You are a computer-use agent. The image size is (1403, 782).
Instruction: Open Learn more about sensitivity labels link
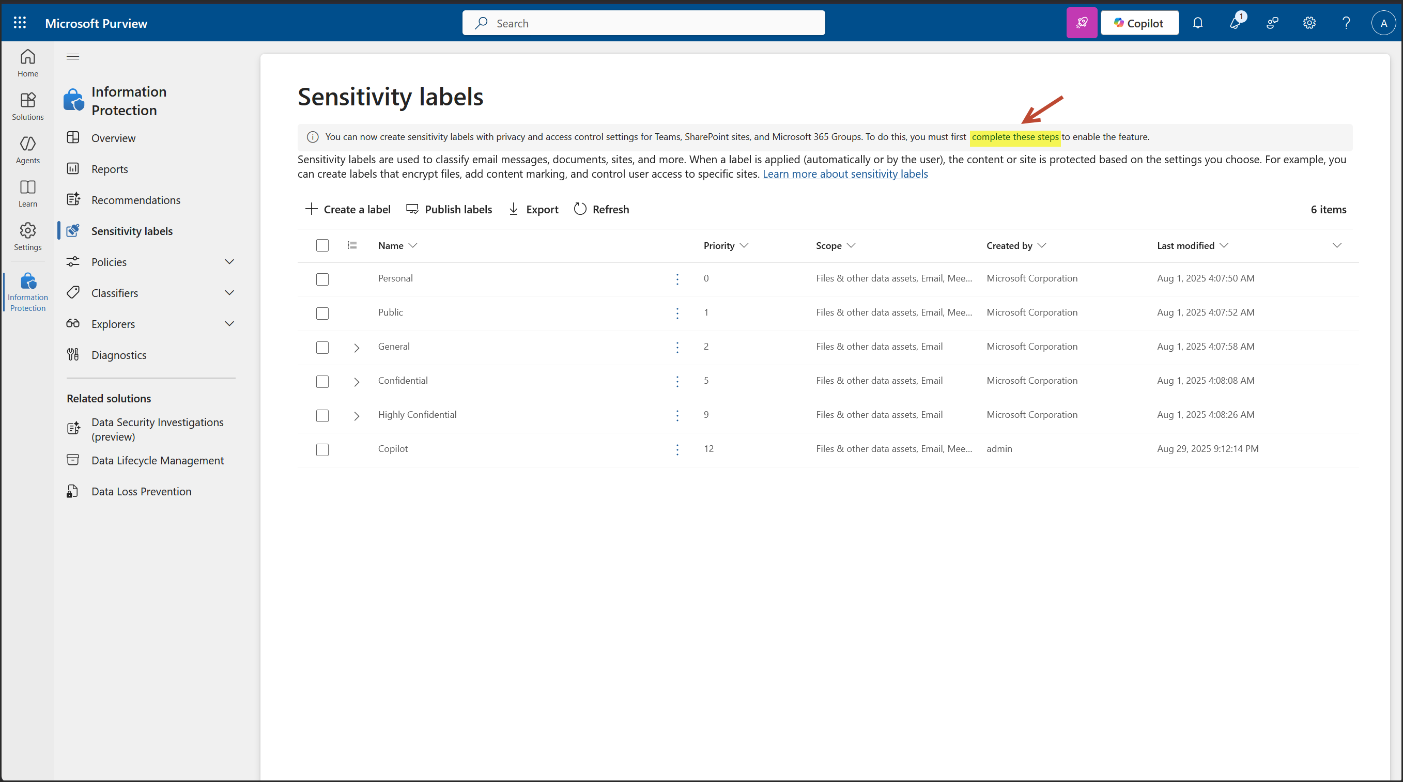[x=845, y=174]
